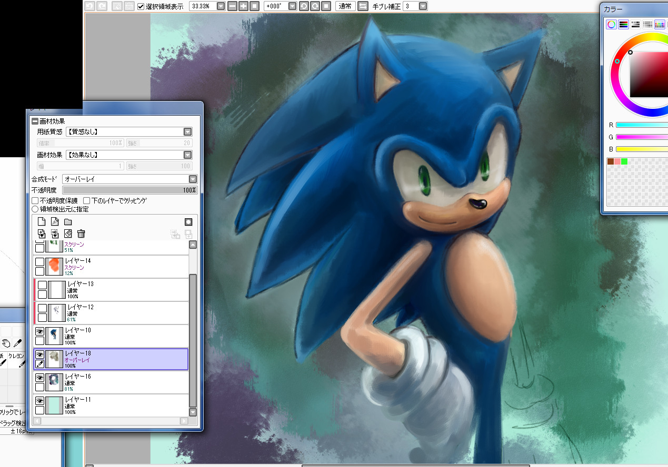Pick the green swatch in the palette

(624, 161)
